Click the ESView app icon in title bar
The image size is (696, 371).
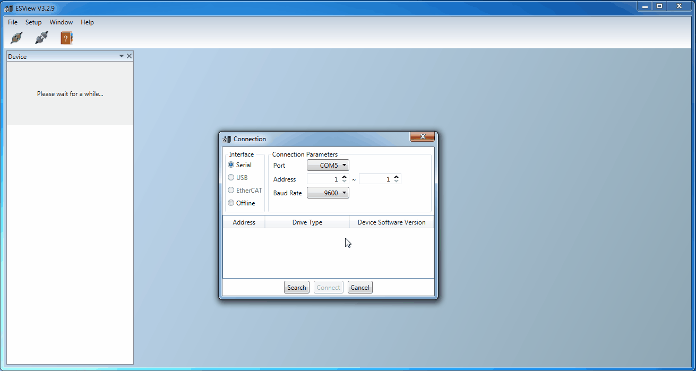tap(9, 8)
